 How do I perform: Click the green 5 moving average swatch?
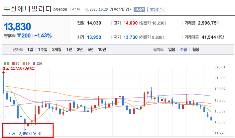(x=5, y=64)
